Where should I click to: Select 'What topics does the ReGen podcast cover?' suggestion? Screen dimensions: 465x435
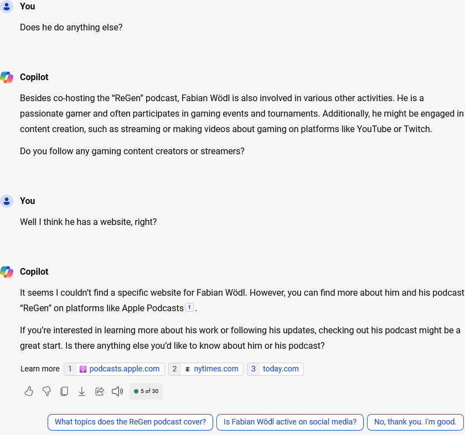point(130,422)
